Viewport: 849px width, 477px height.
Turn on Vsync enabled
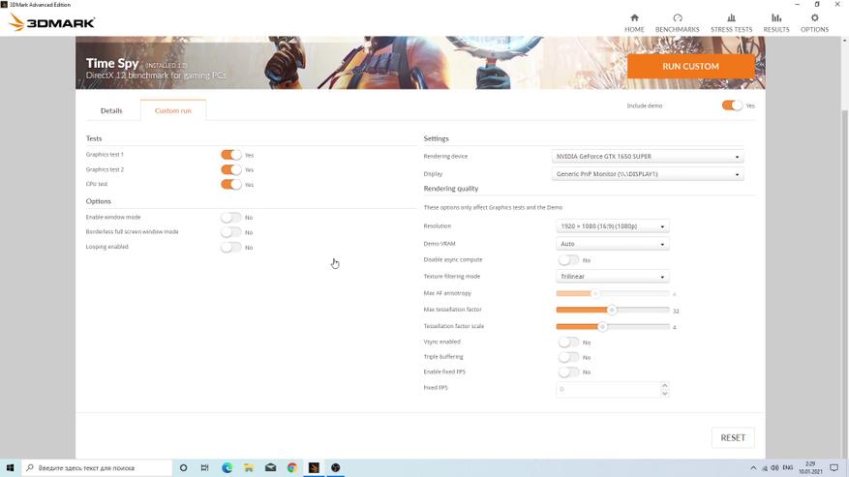(568, 343)
